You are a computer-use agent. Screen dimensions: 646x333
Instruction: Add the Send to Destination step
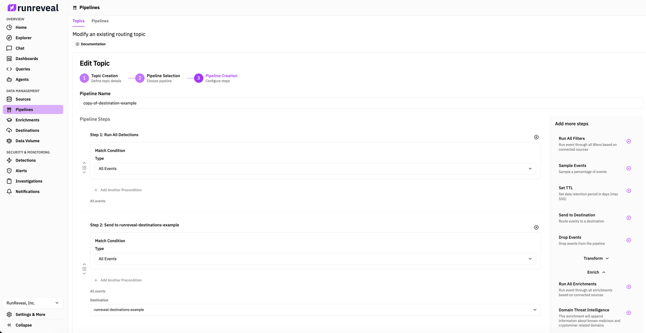(x=629, y=218)
